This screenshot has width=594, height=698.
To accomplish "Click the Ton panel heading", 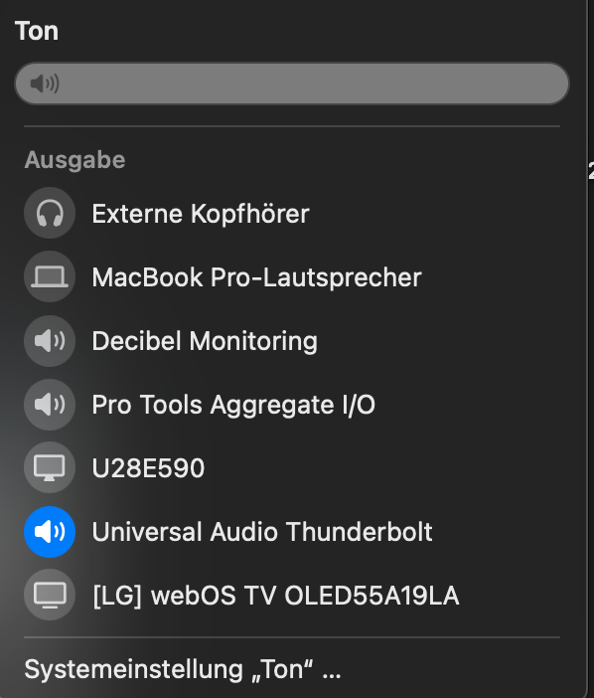I will coord(37,31).
